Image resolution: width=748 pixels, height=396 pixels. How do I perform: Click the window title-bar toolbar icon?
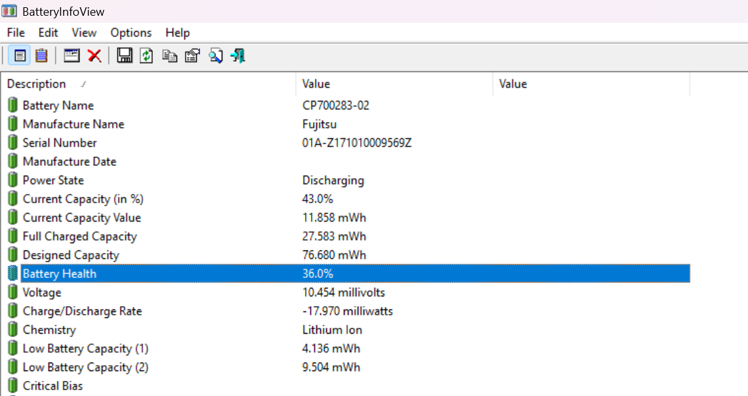pyautogui.click(x=72, y=56)
